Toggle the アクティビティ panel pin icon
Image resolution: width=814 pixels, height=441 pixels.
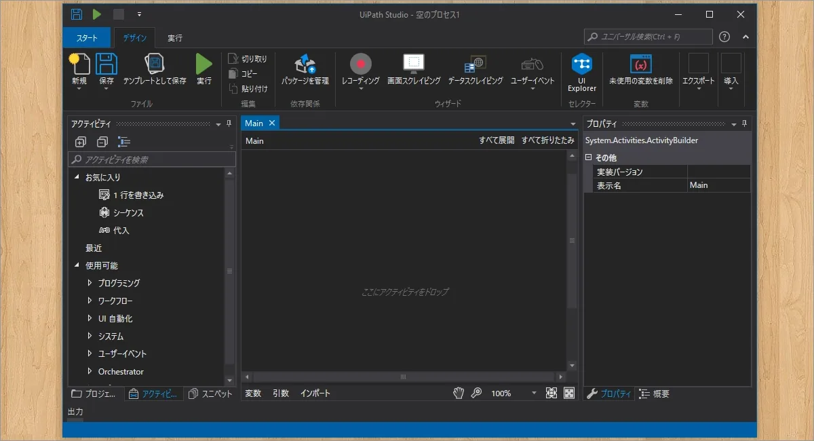pyautogui.click(x=229, y=123)
